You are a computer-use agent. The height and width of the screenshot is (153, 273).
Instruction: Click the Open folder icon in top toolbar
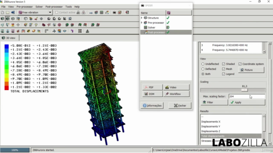coord(8,12)
